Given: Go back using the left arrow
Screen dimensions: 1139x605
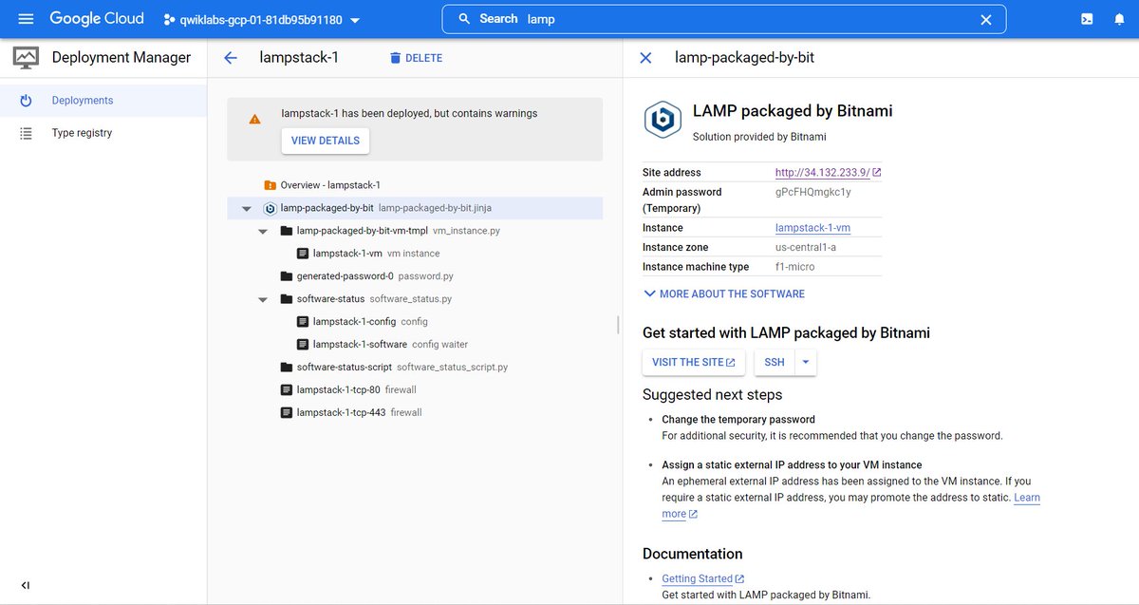Looking at the screenshot, I should pyautogui.click(x=230, y=58).
